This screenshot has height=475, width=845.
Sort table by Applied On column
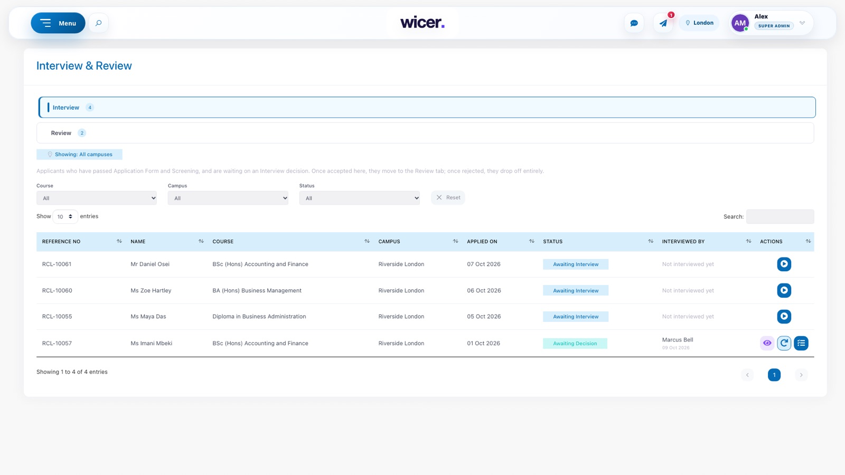point(500,242)
